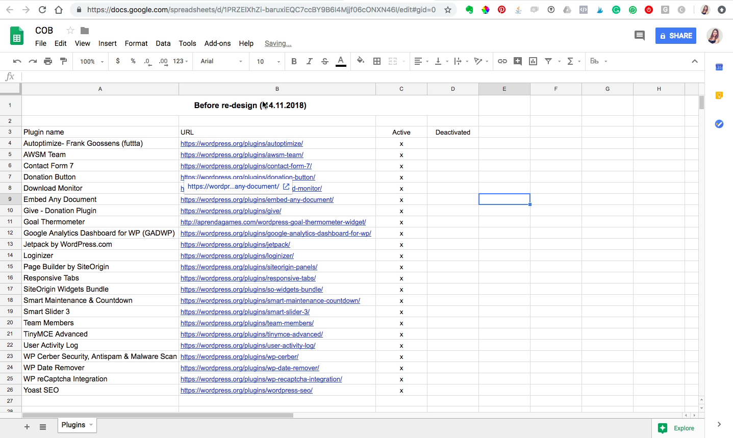Open the autoptimize plugin link
The image size is (733, 438).
(x=242, y=144)
